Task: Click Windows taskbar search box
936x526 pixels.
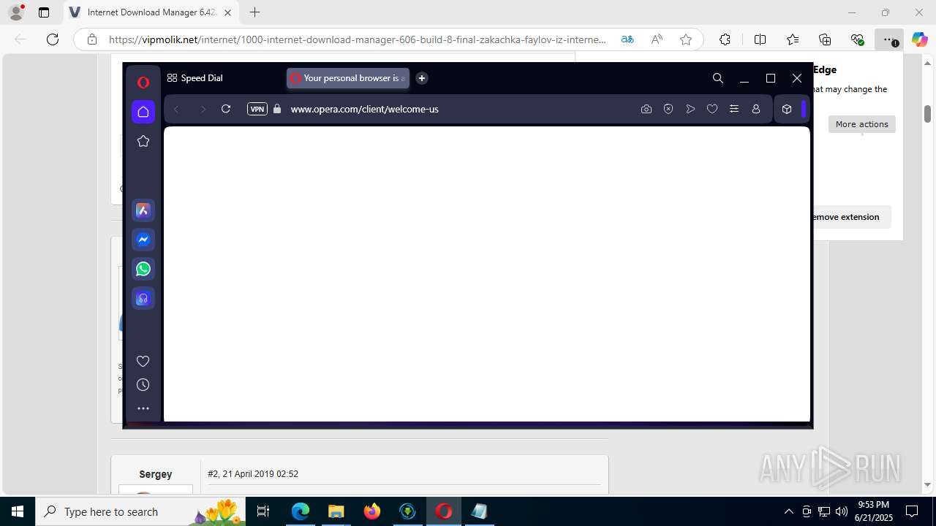Action: [x=140, y=511]
